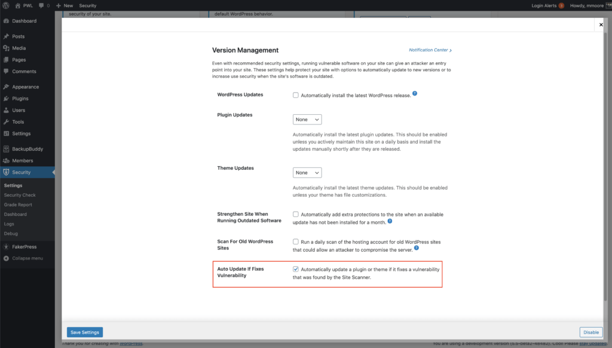Go to Security Check submenu

point(20,195)
